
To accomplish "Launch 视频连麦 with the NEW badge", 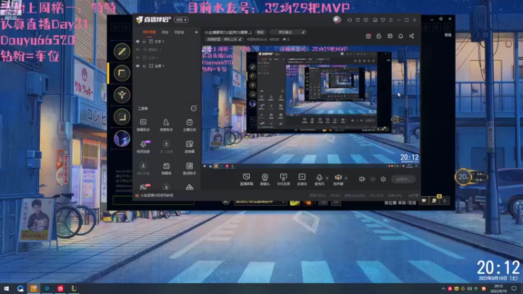I will point(143,146).
